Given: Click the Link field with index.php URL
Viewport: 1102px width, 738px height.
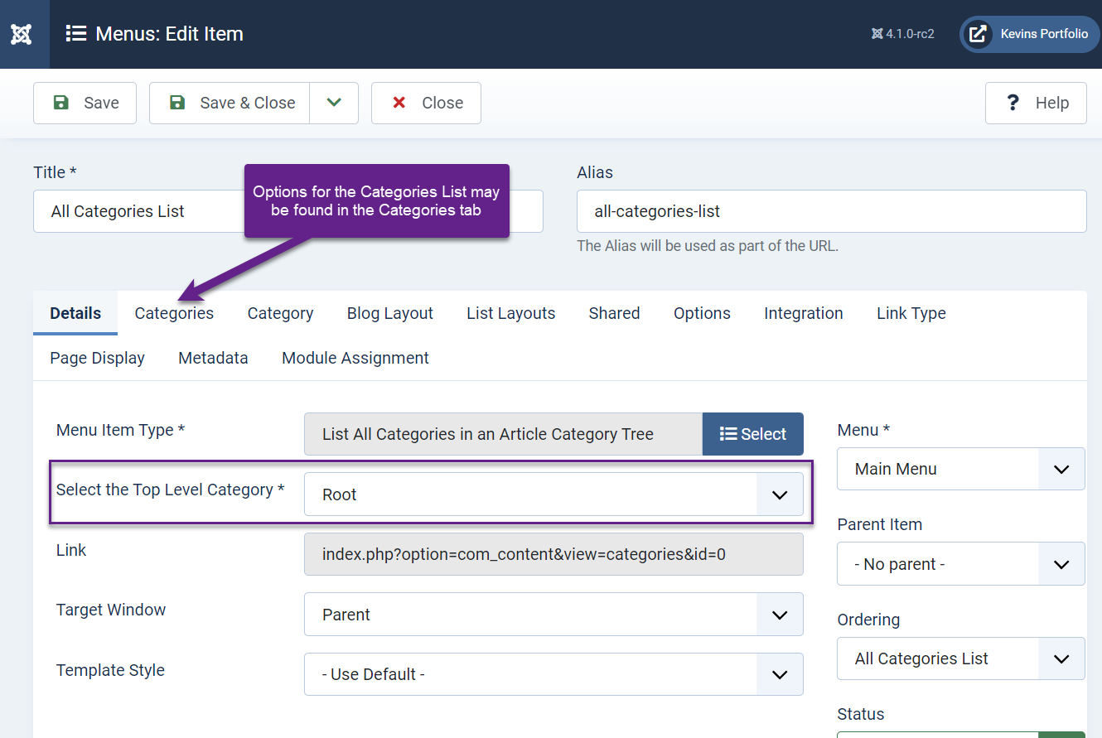Looking at the screenshot, I should (553, 554).
